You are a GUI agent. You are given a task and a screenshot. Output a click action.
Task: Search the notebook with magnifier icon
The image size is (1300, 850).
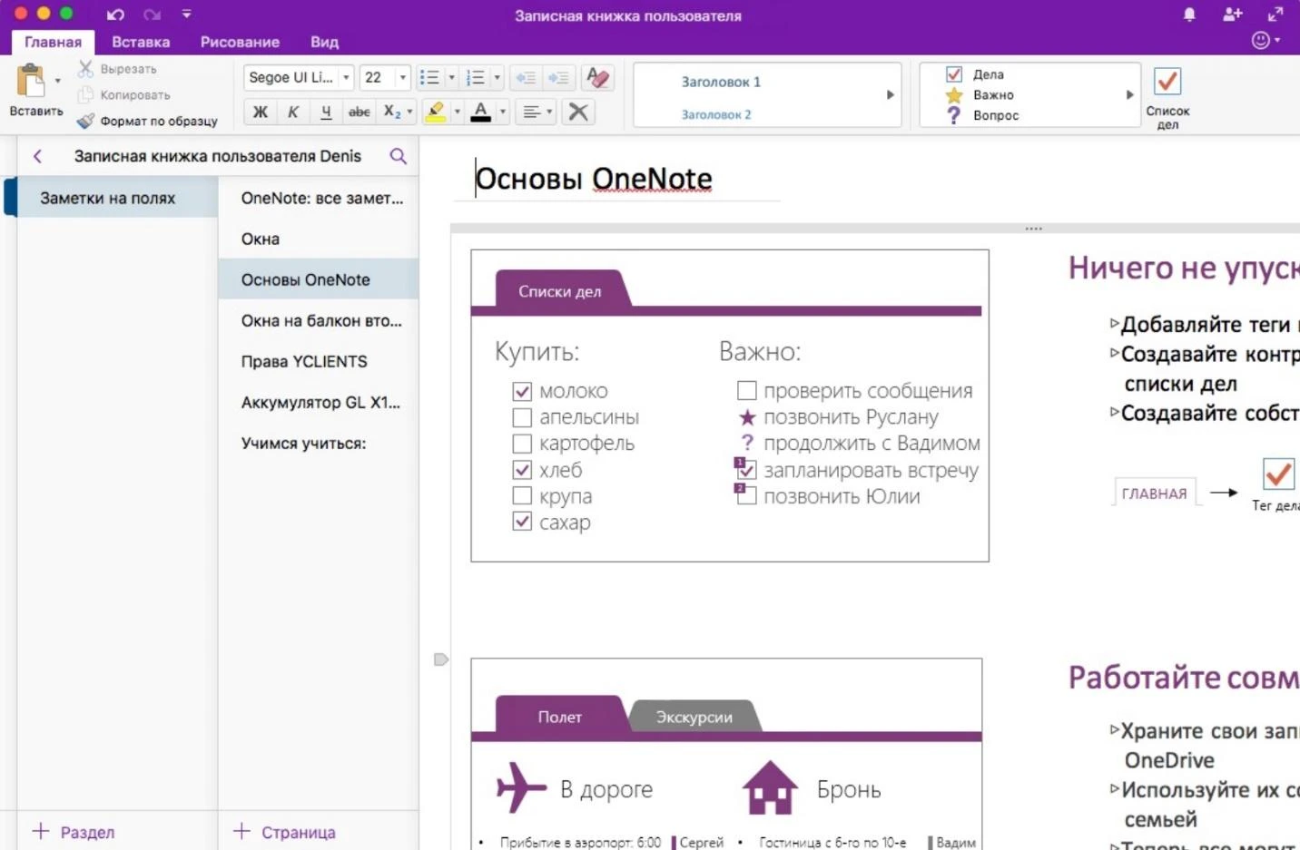(x=398, y=156)
